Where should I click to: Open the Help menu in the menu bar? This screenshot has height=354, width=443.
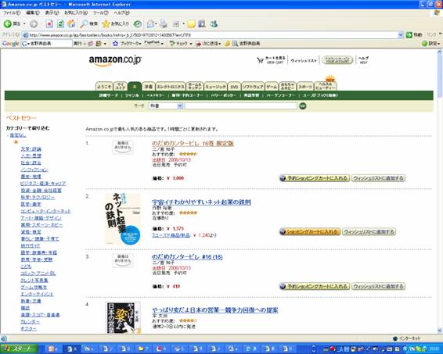click(x=121, y=13)
